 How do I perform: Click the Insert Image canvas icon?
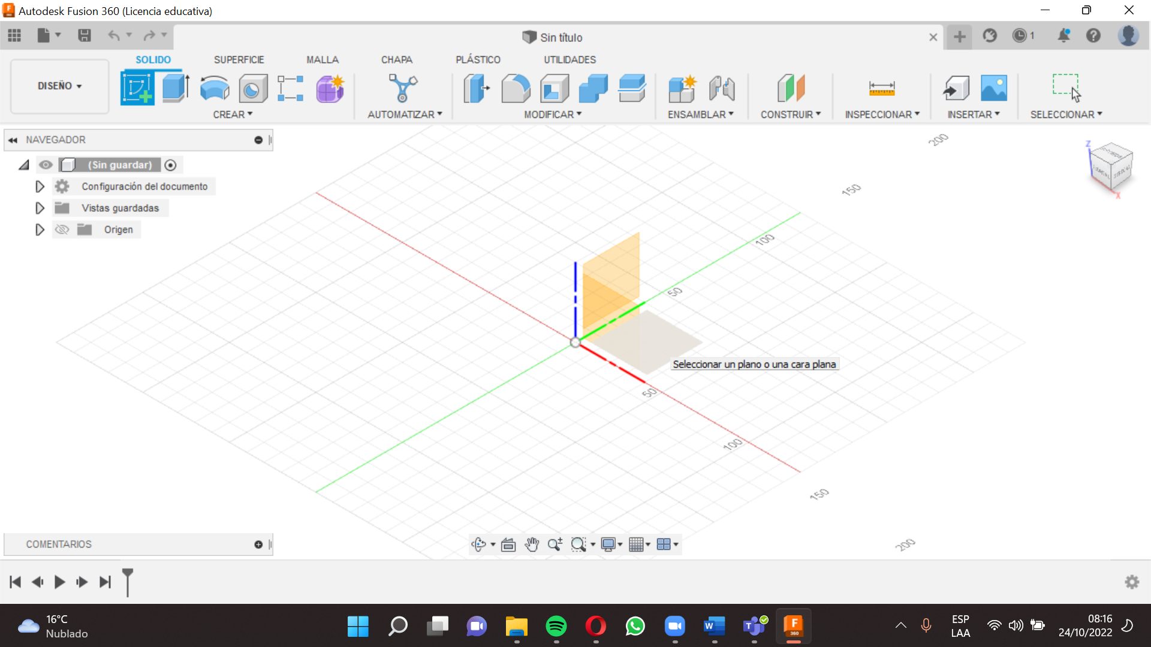[993, 89]
